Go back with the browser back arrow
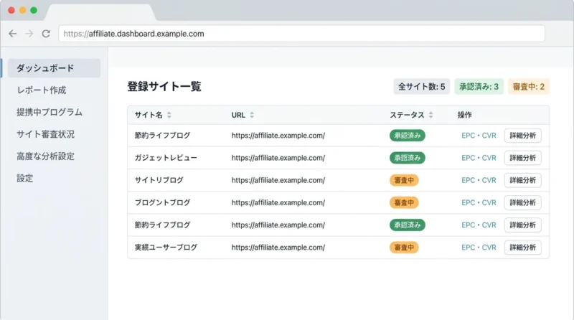Viewport: 574px width, 320px height. 13,34
